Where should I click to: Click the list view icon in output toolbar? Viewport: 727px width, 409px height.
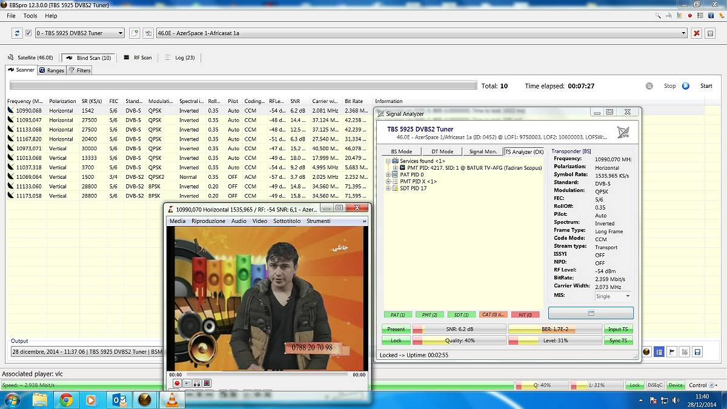659,351
